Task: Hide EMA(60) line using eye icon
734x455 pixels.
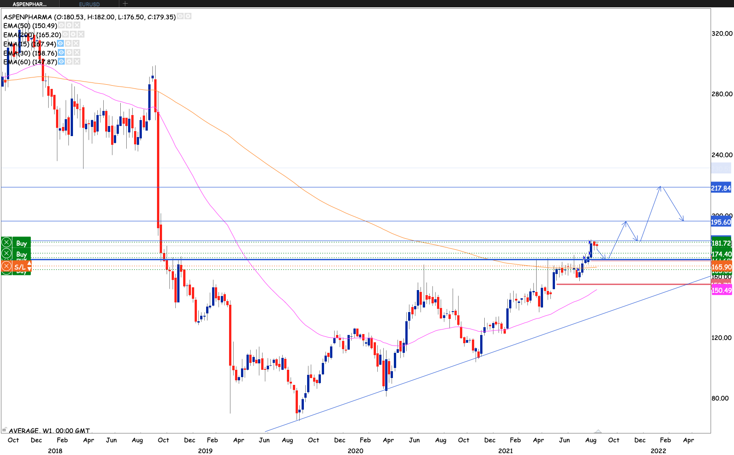Action: (x=62, y=61)
